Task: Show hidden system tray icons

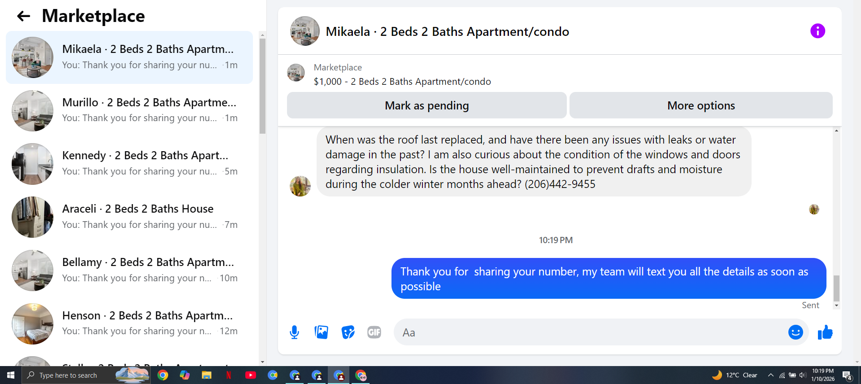Action: [x=770, y=375]
